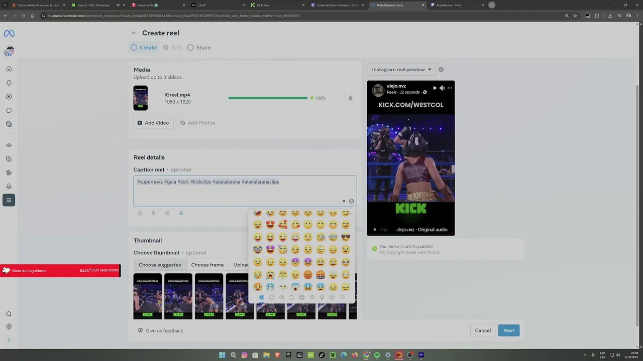Pick the heart-eyes emoji
This screenshot has height=361, width=643.
270,225
